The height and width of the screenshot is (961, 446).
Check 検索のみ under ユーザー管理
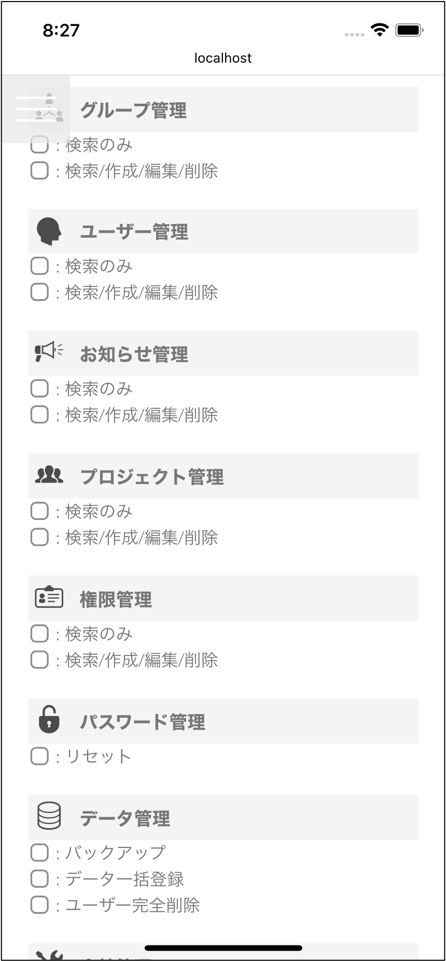click(39, 266)
